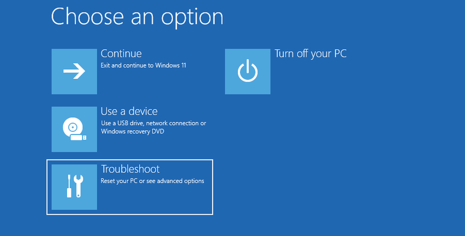The height and width of the screenshot is (236, 465).
Task: Click the "Windows recovery DVD" text
Action: point(132,132)
